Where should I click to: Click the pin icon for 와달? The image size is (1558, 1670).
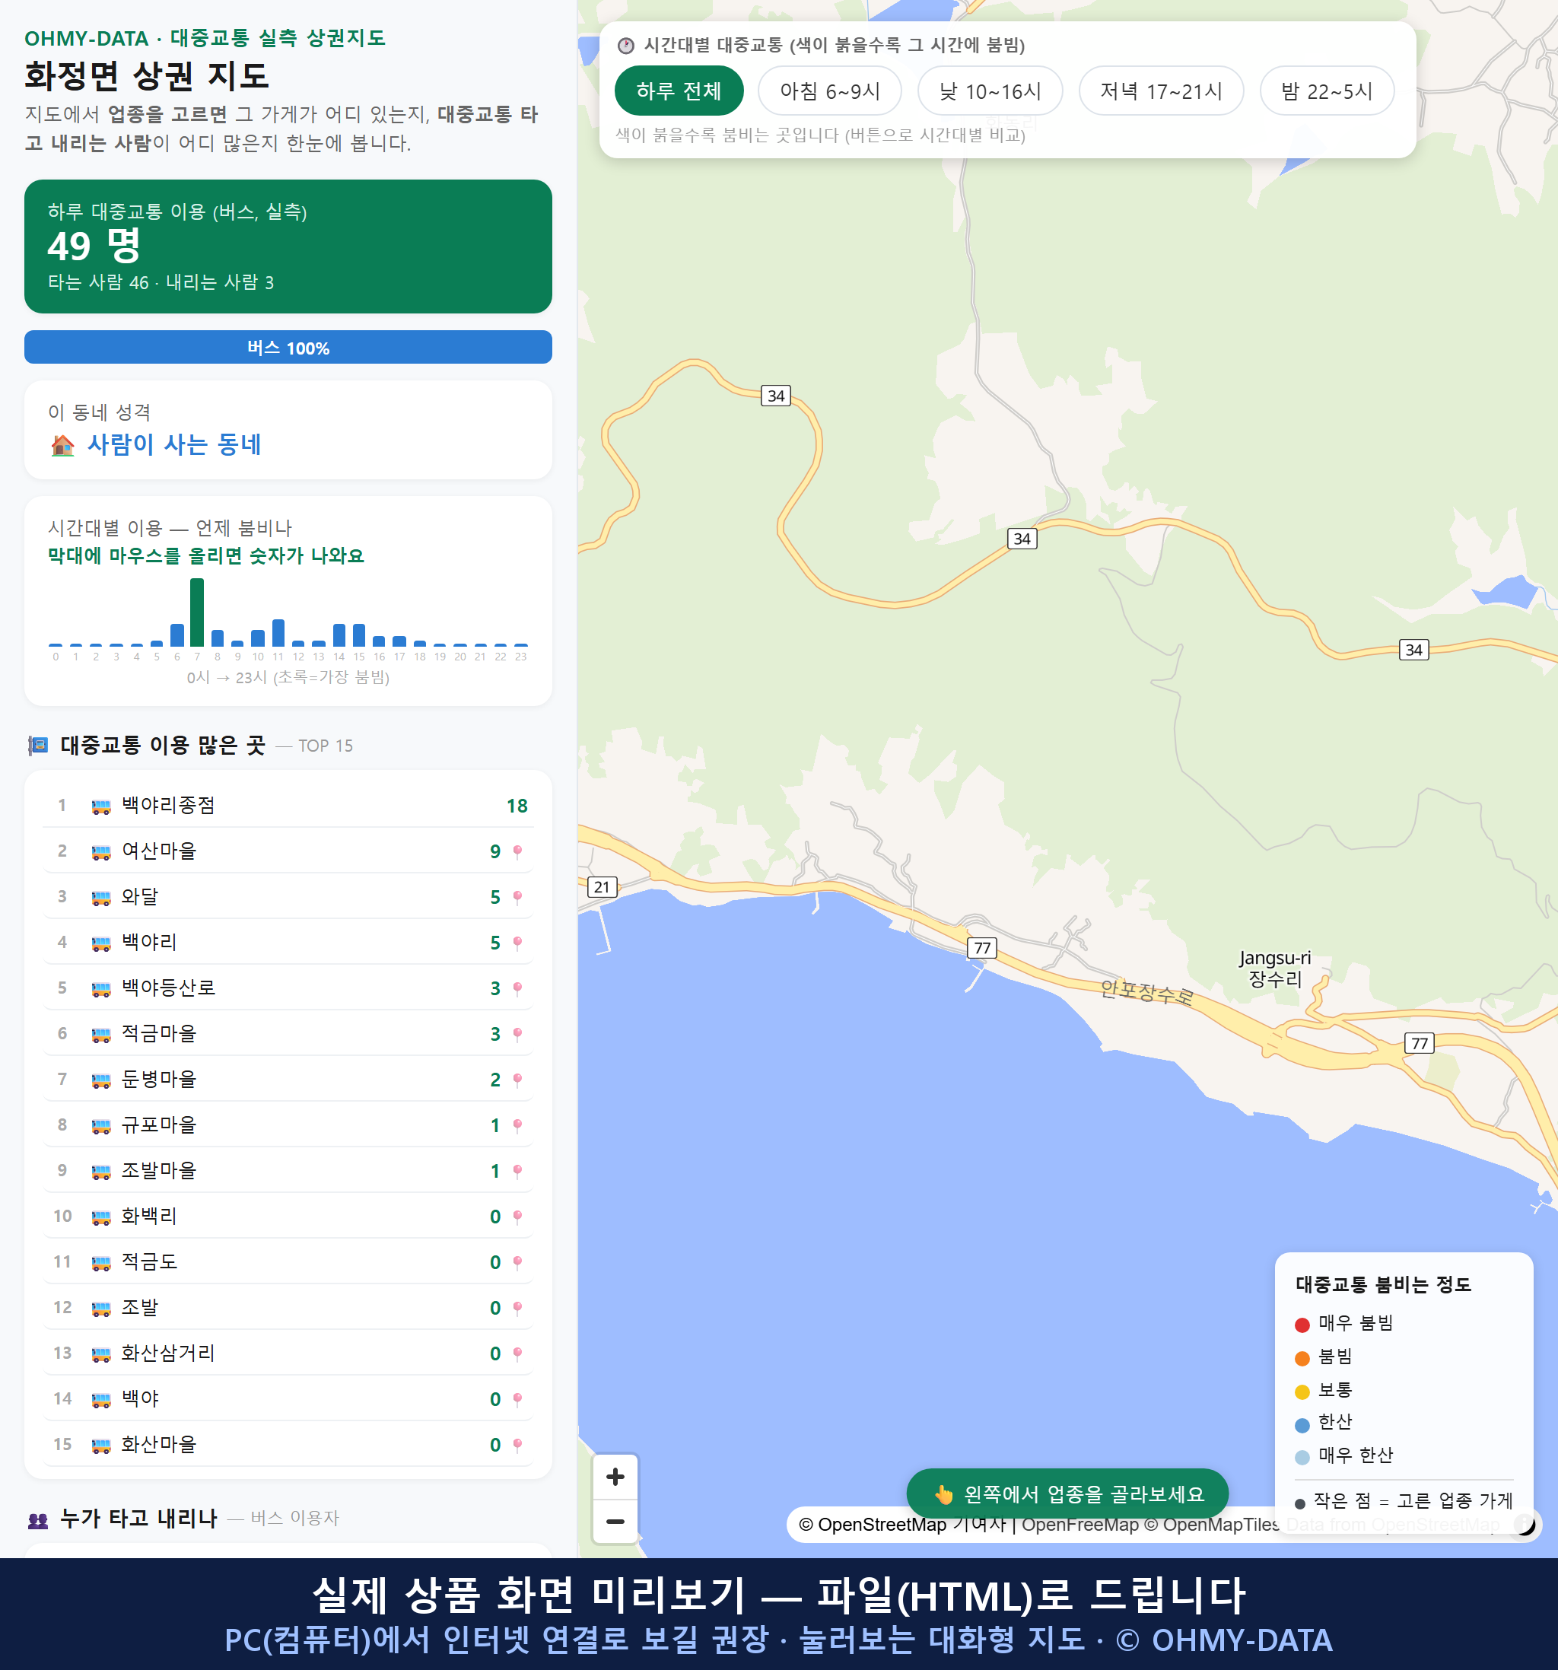517,897
